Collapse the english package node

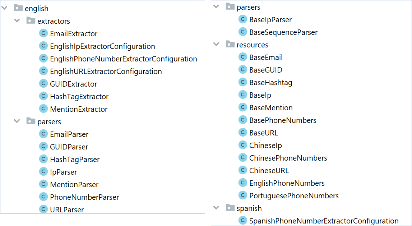pyautogui.click(x=4, y=8)
